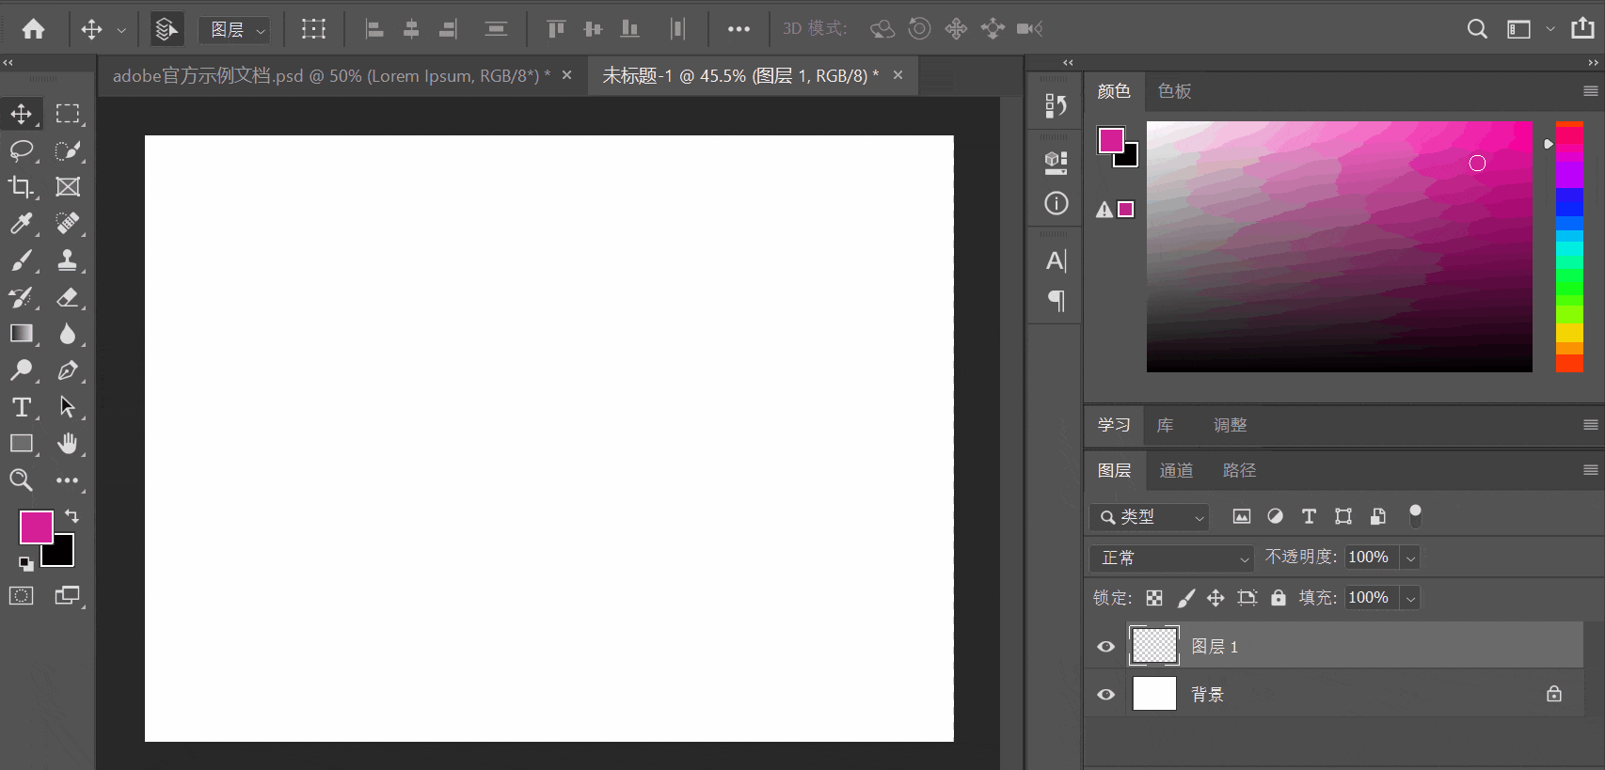Toggle Auto-Select layer checkbox icon
Image resolution: width=1605 pixels, height=770 pixels.
pyautogui.click(x=167, y=29)
